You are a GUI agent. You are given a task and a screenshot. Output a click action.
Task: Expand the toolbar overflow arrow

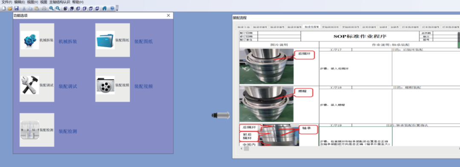117,9
